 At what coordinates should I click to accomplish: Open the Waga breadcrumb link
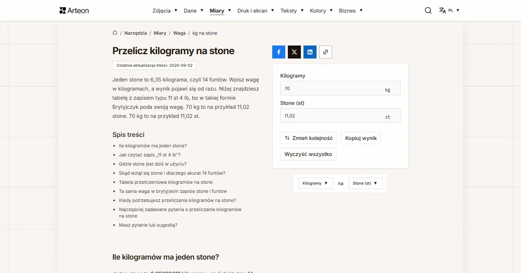179,33
